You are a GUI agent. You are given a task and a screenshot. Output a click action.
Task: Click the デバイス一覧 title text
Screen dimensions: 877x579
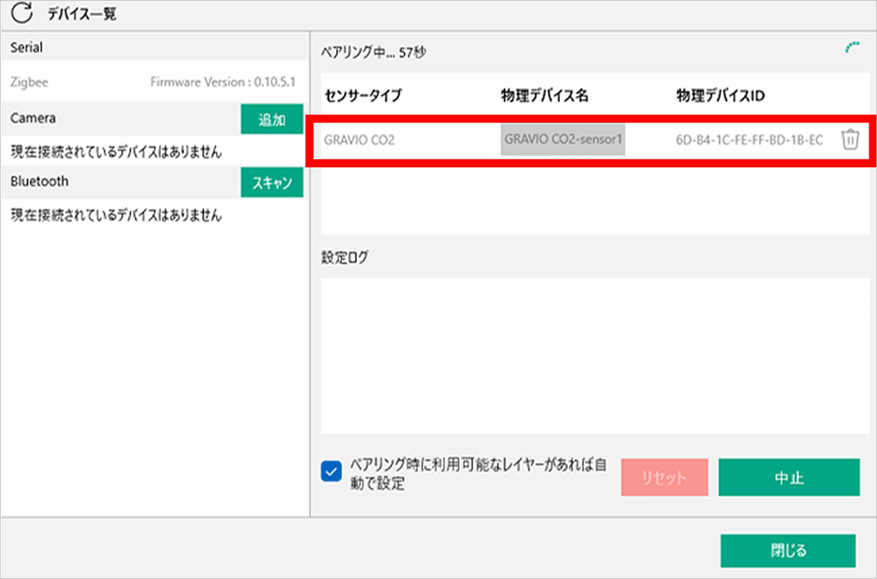[82, 14]
